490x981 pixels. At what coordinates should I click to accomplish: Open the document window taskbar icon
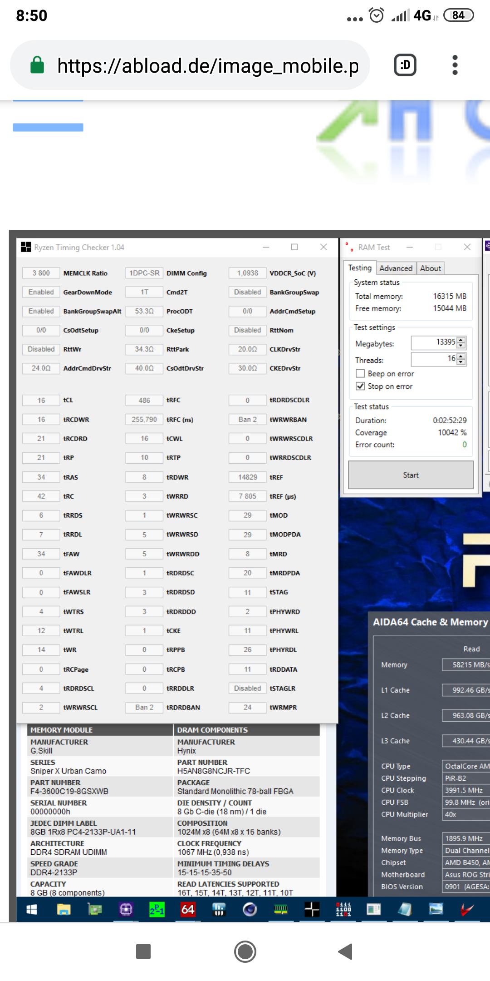pos(374,909)
